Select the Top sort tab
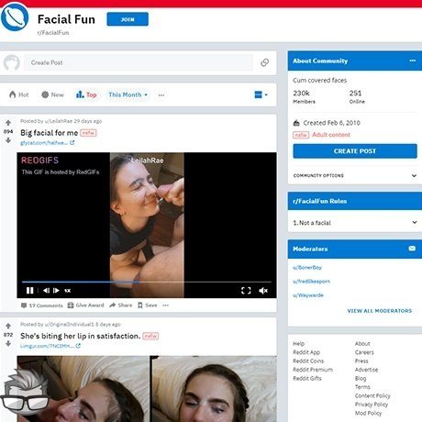 [x=86, y=94]
